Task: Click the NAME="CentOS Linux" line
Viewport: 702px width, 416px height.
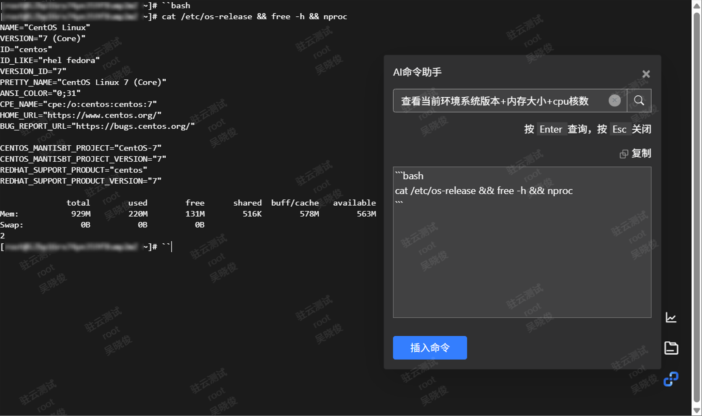Action: (45, 28)
